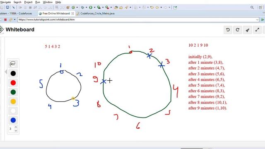Switch to the Codeforces problem 1169A tab
The height and width of the screenshot is (149, 265).
16,13
